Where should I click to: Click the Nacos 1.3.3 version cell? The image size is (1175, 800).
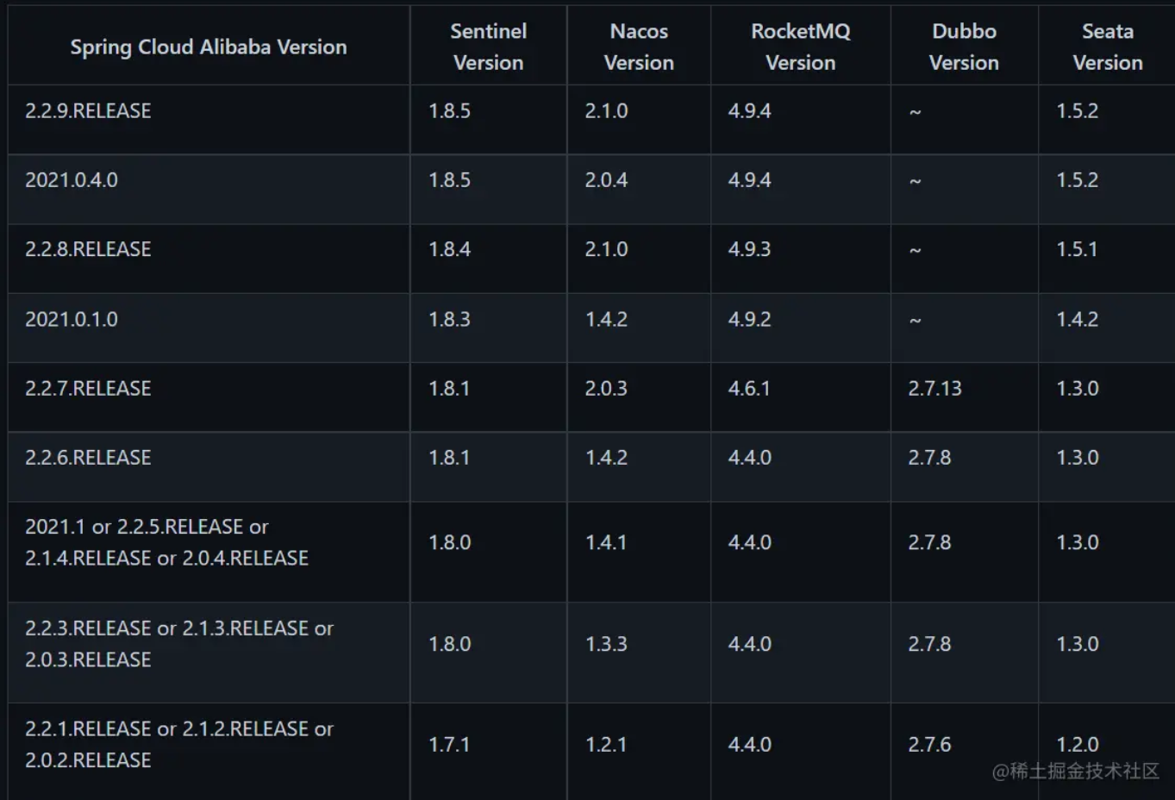pyautogui.click(x=606, y=644)
